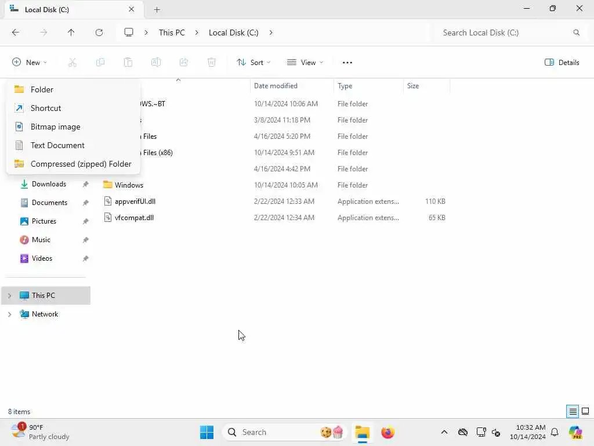
Task: Open Downloads in sidebar
Action: tap(49, 184)
